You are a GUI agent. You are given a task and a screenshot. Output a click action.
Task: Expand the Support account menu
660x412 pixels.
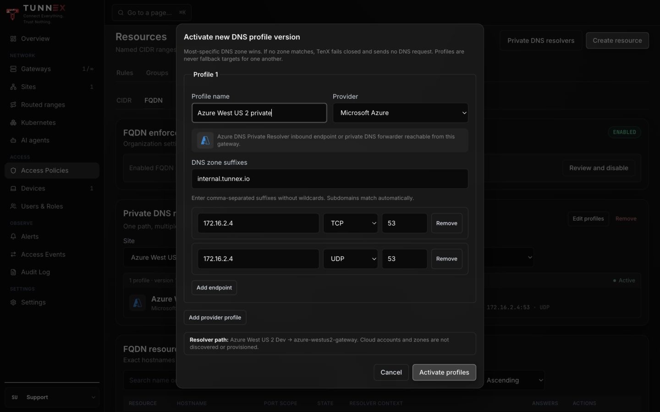pyautogui.click(x=52, y=397)
